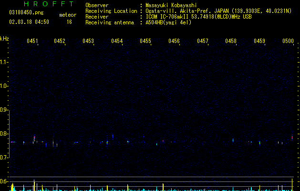Click the 0454 time marker
Viewport: 300px width, 191px height.
(117, 41)
